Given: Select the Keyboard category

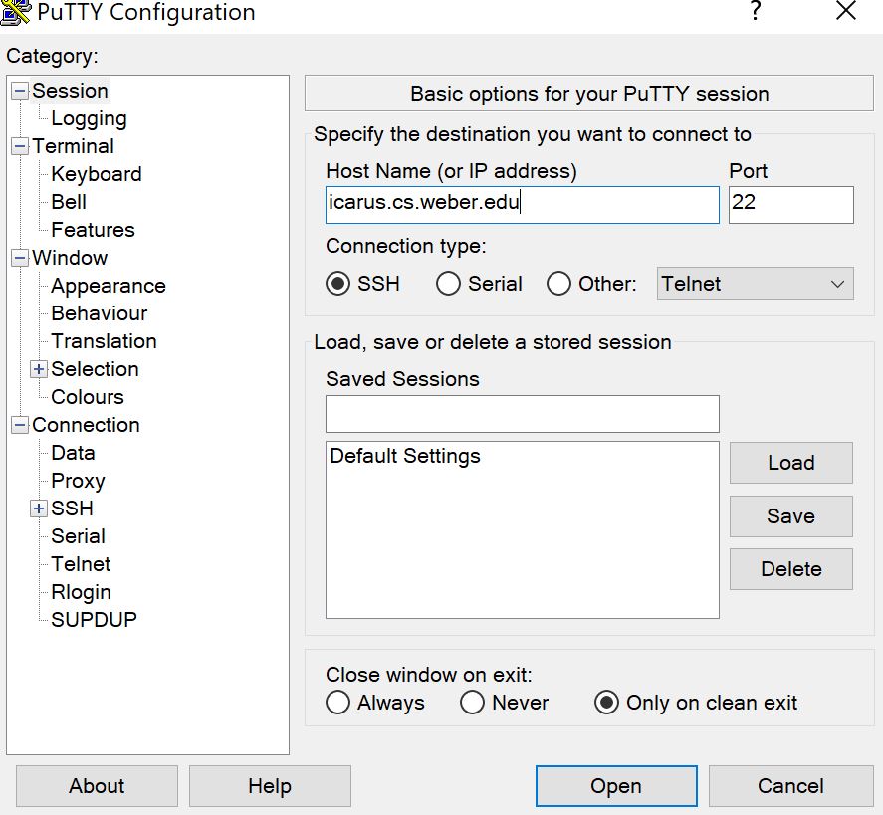Looking at the screenshot, I should pyautogui.click(x=96, y=174).
